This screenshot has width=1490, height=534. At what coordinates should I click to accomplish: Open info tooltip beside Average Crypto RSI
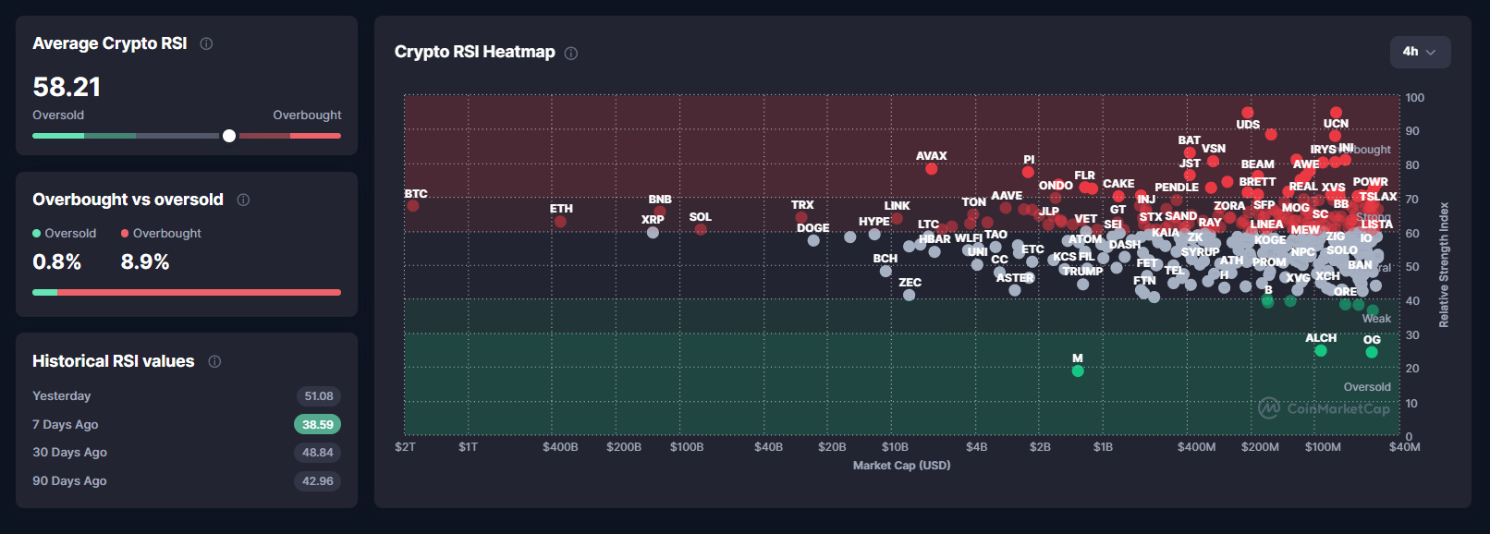click(x=207, y=42)
